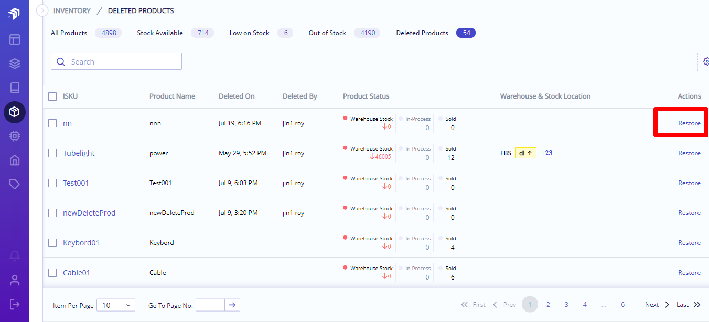Screen dimensions: 709x322
Task: Select the checkbox for Keybord01 row
Action: tap(52, 243)
